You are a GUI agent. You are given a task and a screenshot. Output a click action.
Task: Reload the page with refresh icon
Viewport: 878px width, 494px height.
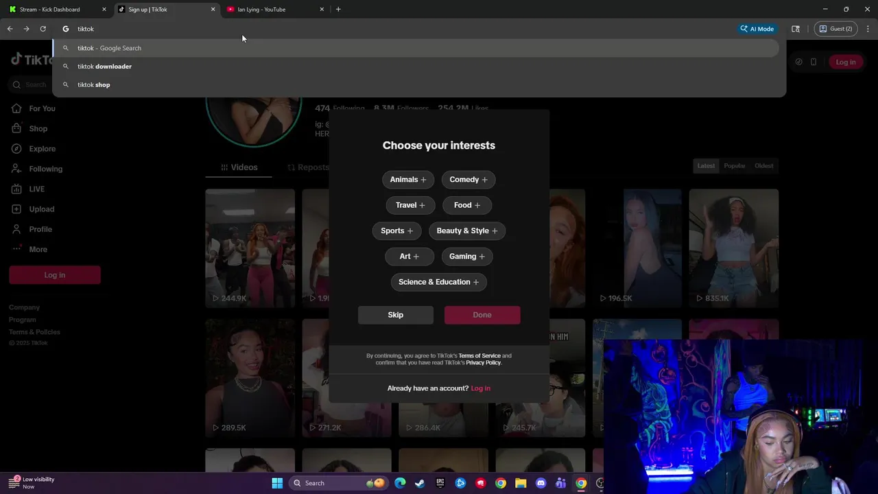[43, 29]
